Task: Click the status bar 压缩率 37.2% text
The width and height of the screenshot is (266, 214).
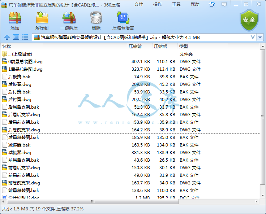Action: 70,209
